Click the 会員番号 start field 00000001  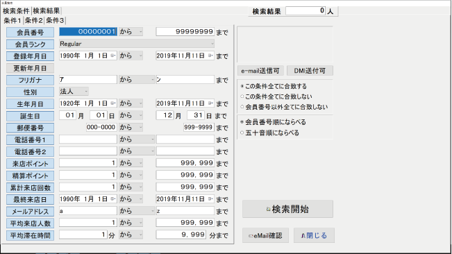[x=88, y=32]
